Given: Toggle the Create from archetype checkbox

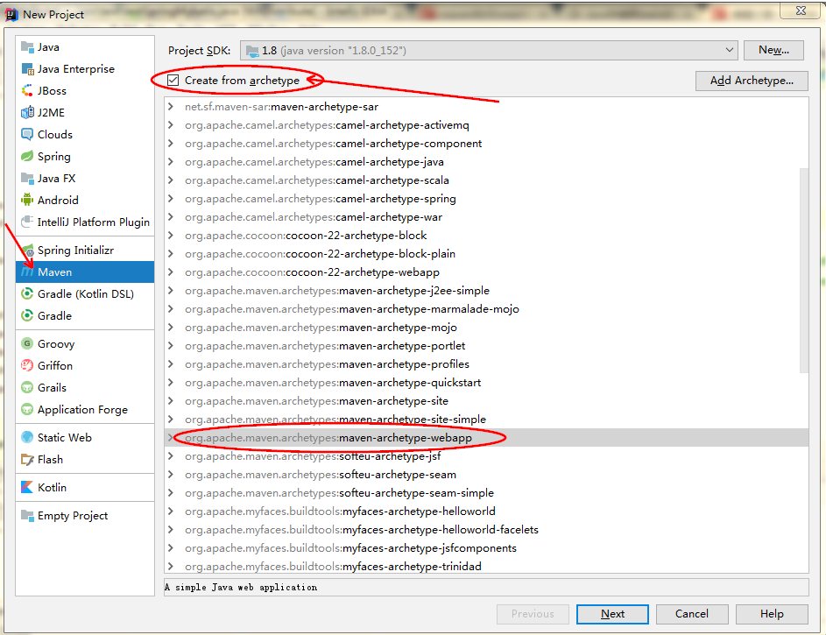Looking at the screenshot, I should [173, 80].
